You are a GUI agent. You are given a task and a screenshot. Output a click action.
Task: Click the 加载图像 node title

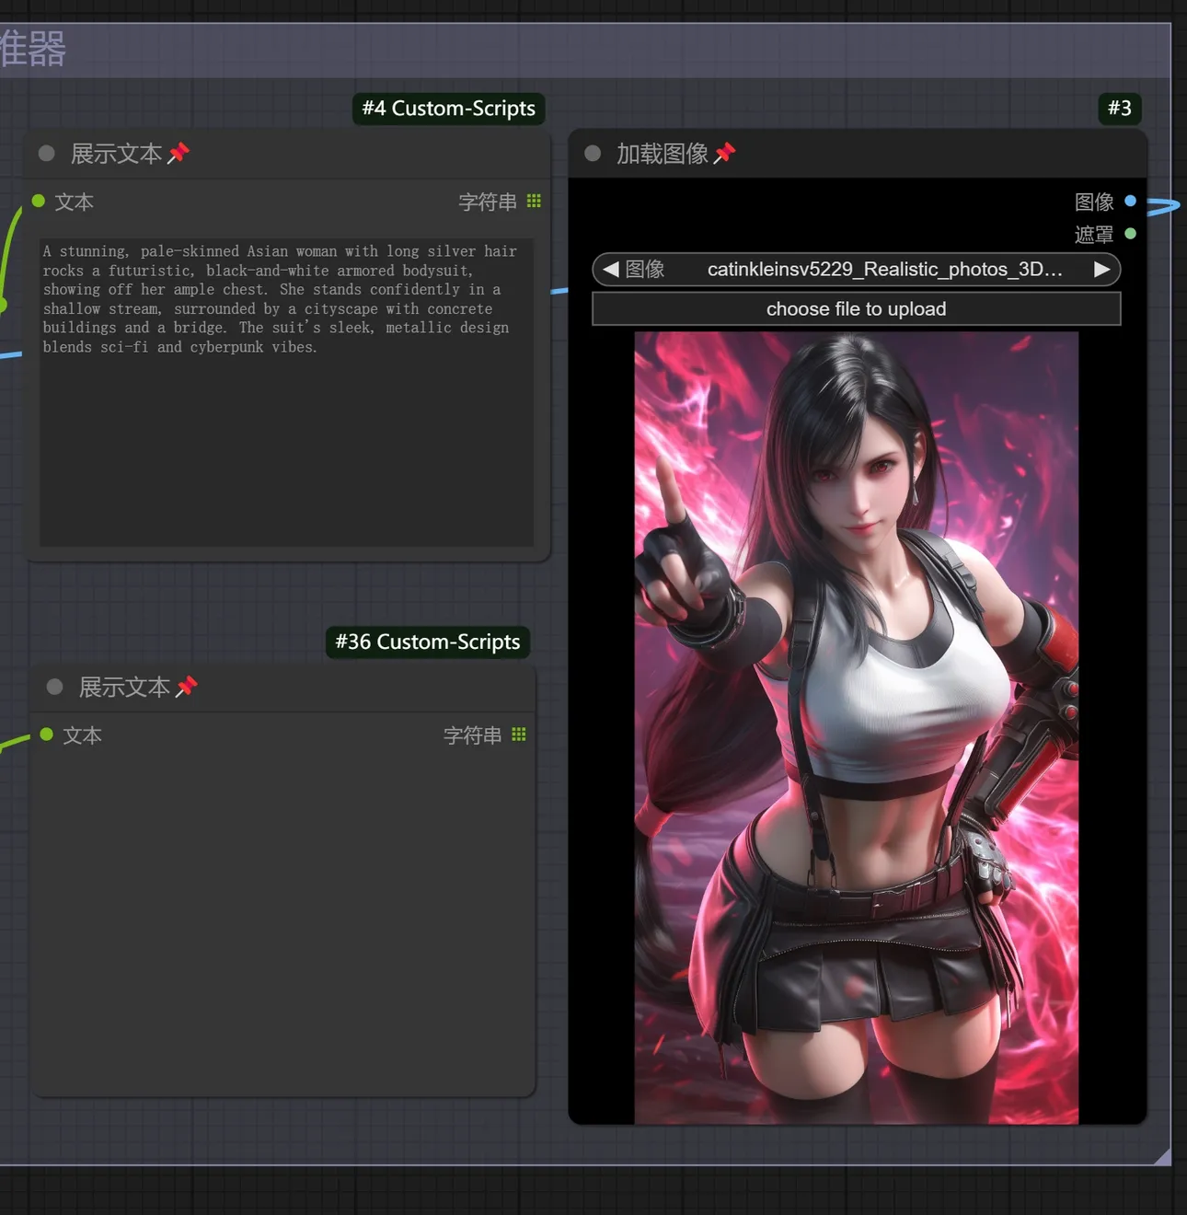click(663, 154)
